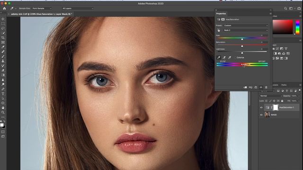Open the Preset Custom dropdown
The height and width of the screenshot is (170, 303).
coord(246,25)
